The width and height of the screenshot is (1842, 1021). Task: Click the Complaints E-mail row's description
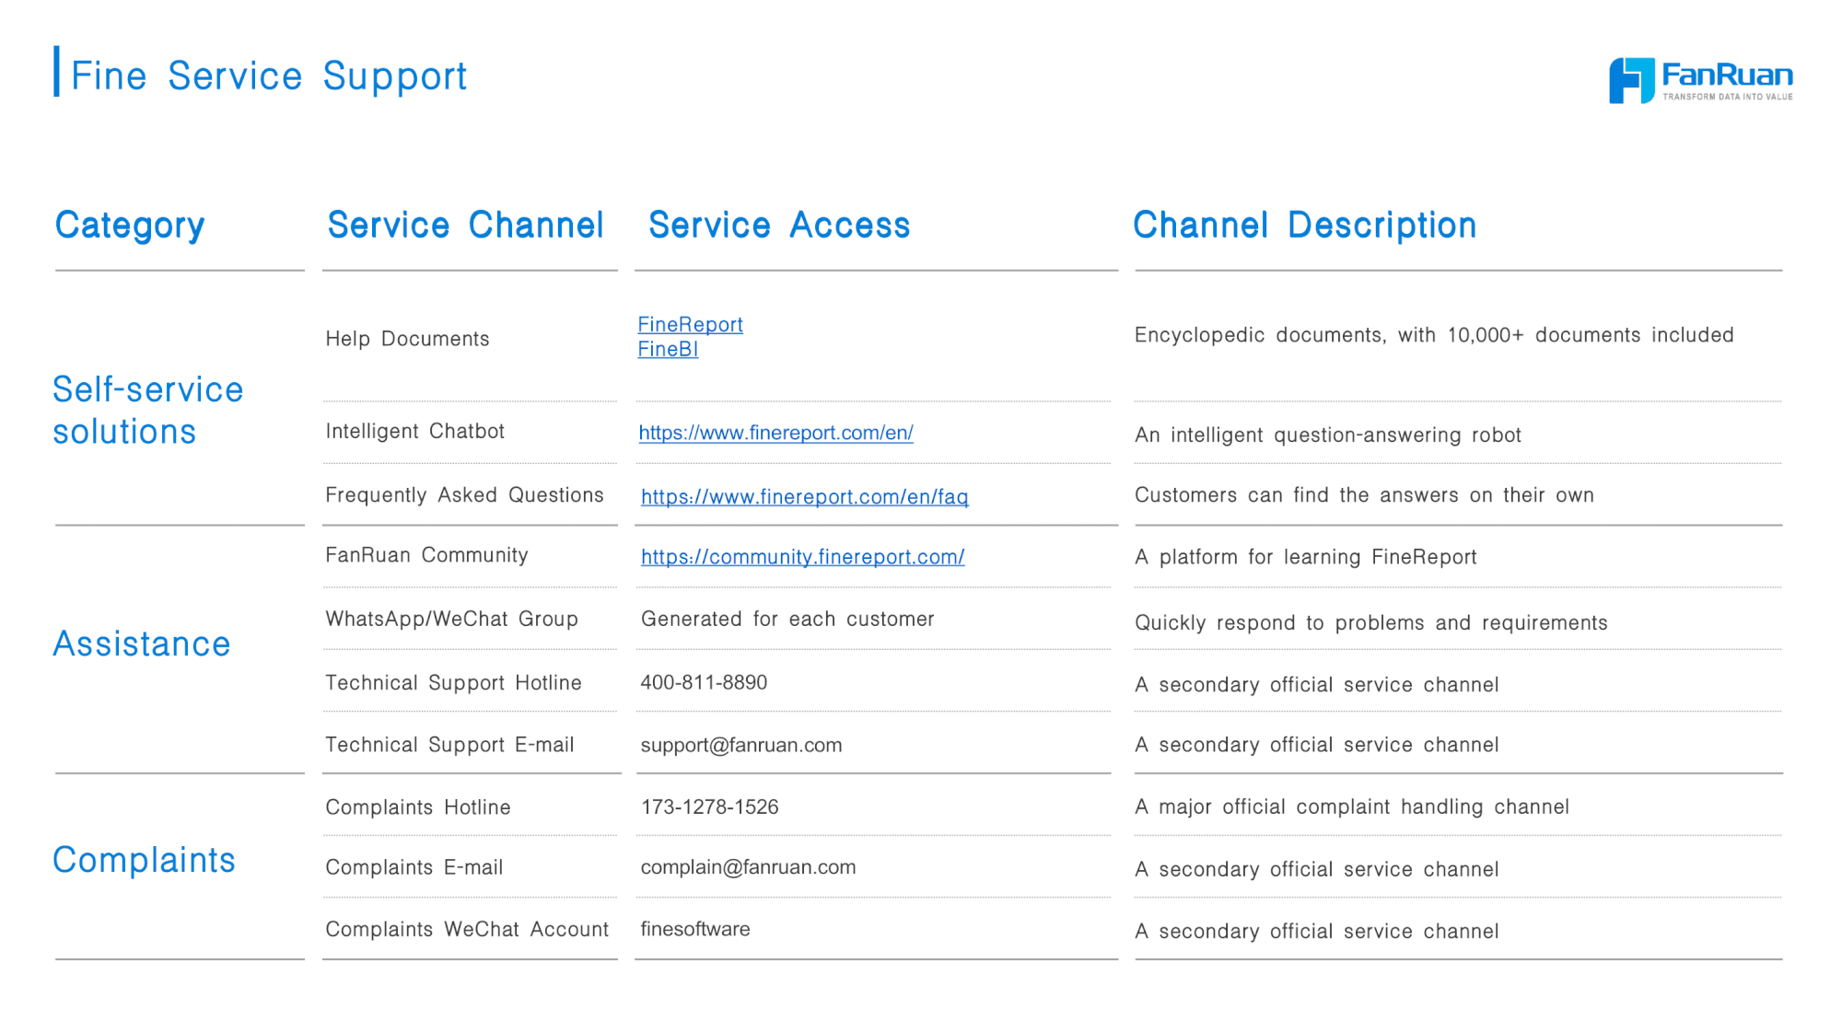point(1317,869)
